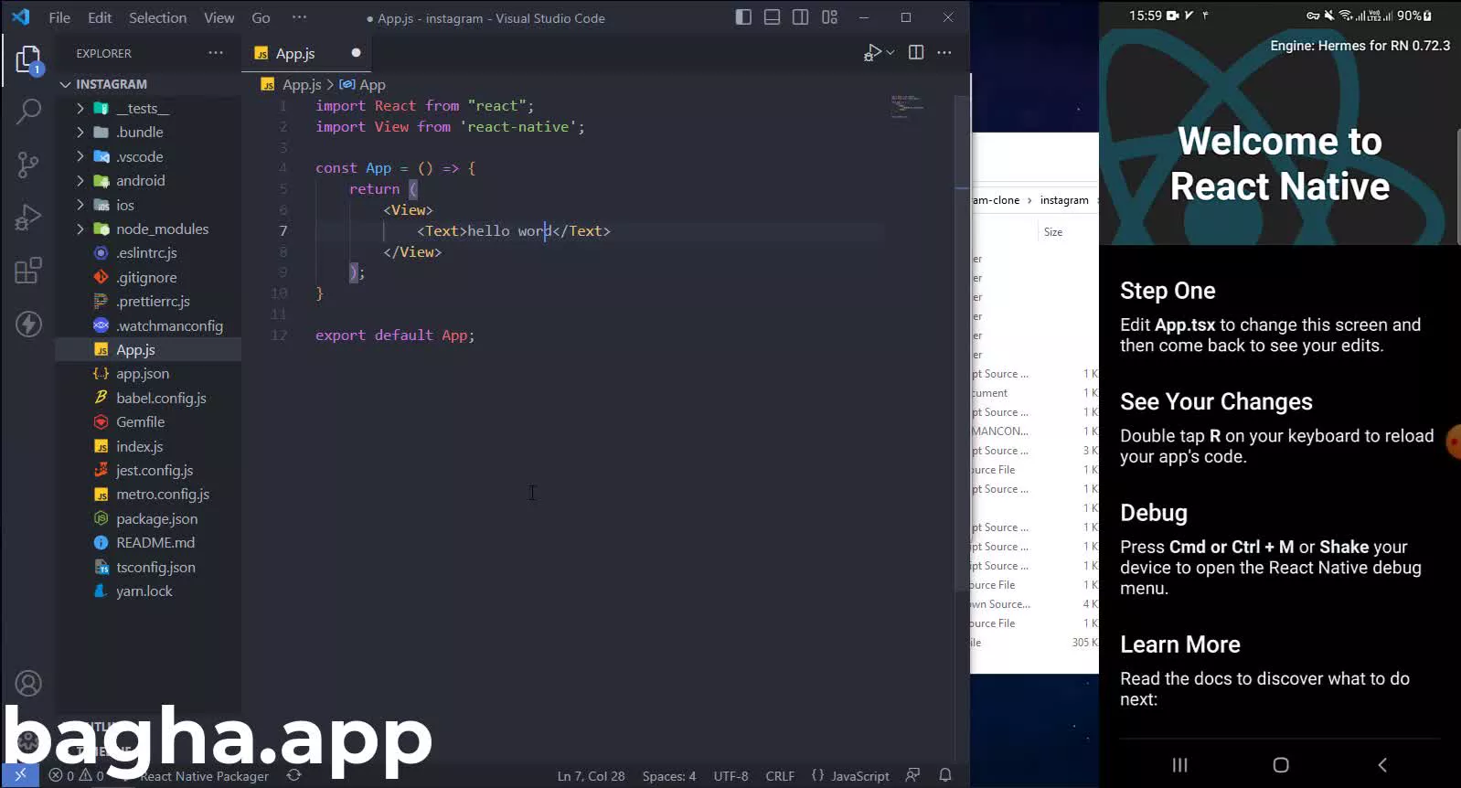This screenshot has width=1461, height=788.
Task: Open the Go menu
Action: click(261, 17)
